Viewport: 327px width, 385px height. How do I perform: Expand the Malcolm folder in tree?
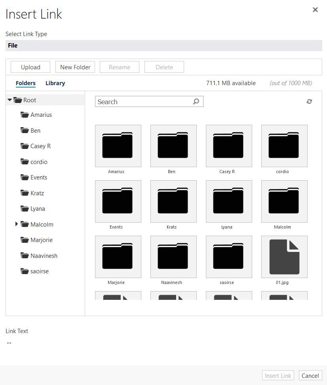click(16, 224)
